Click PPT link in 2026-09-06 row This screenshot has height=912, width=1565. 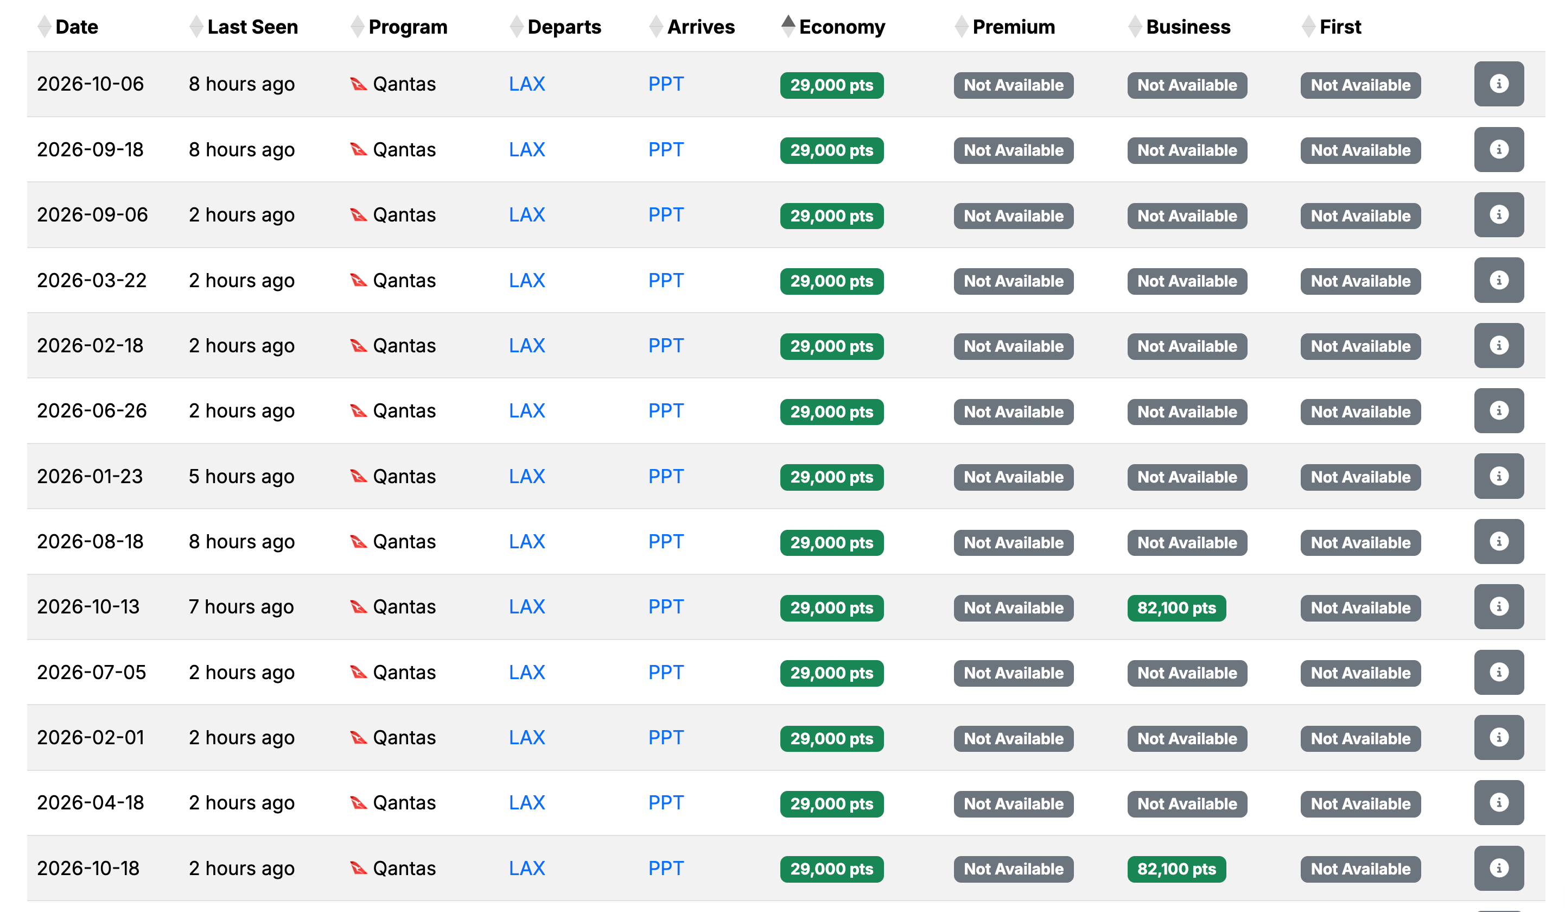pyautogui.click(x=666, y=215)
